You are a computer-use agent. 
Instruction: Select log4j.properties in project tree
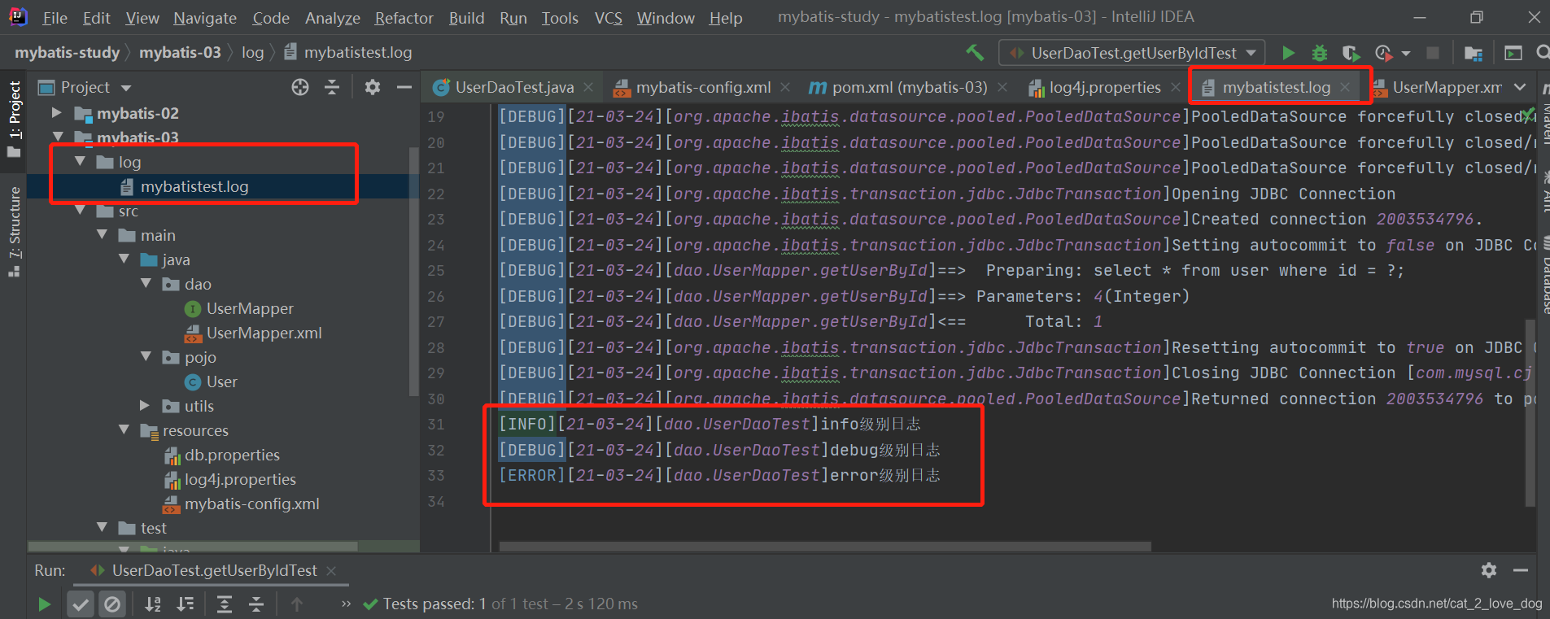pos(239,479)
